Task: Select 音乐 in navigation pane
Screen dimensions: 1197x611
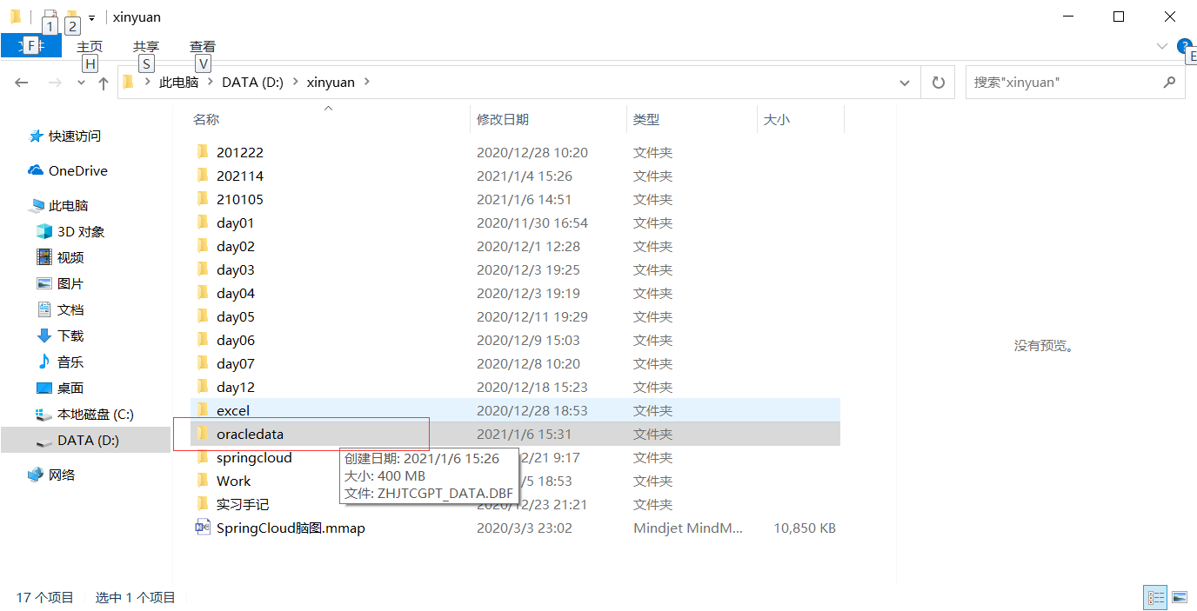Action: pyautogui.click(x=70, y=362)
